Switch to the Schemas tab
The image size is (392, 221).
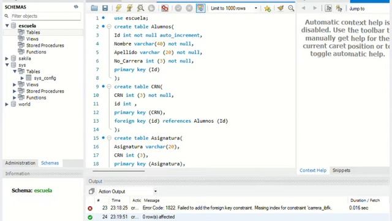[x=50, y=163]
